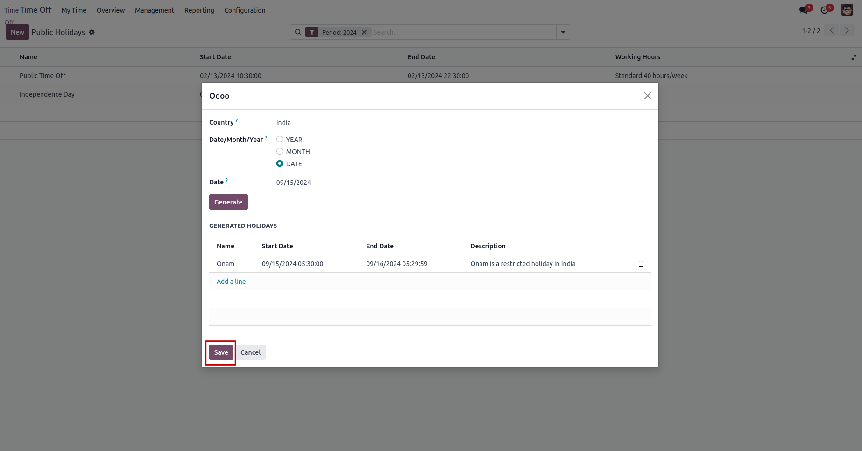
Task: Sort main list by Name column header
Action: pyautogui.click(x=28, y=57)
